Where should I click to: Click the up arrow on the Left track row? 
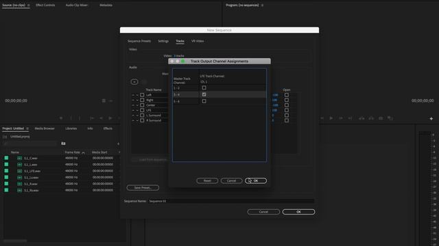tap(133, 95)
